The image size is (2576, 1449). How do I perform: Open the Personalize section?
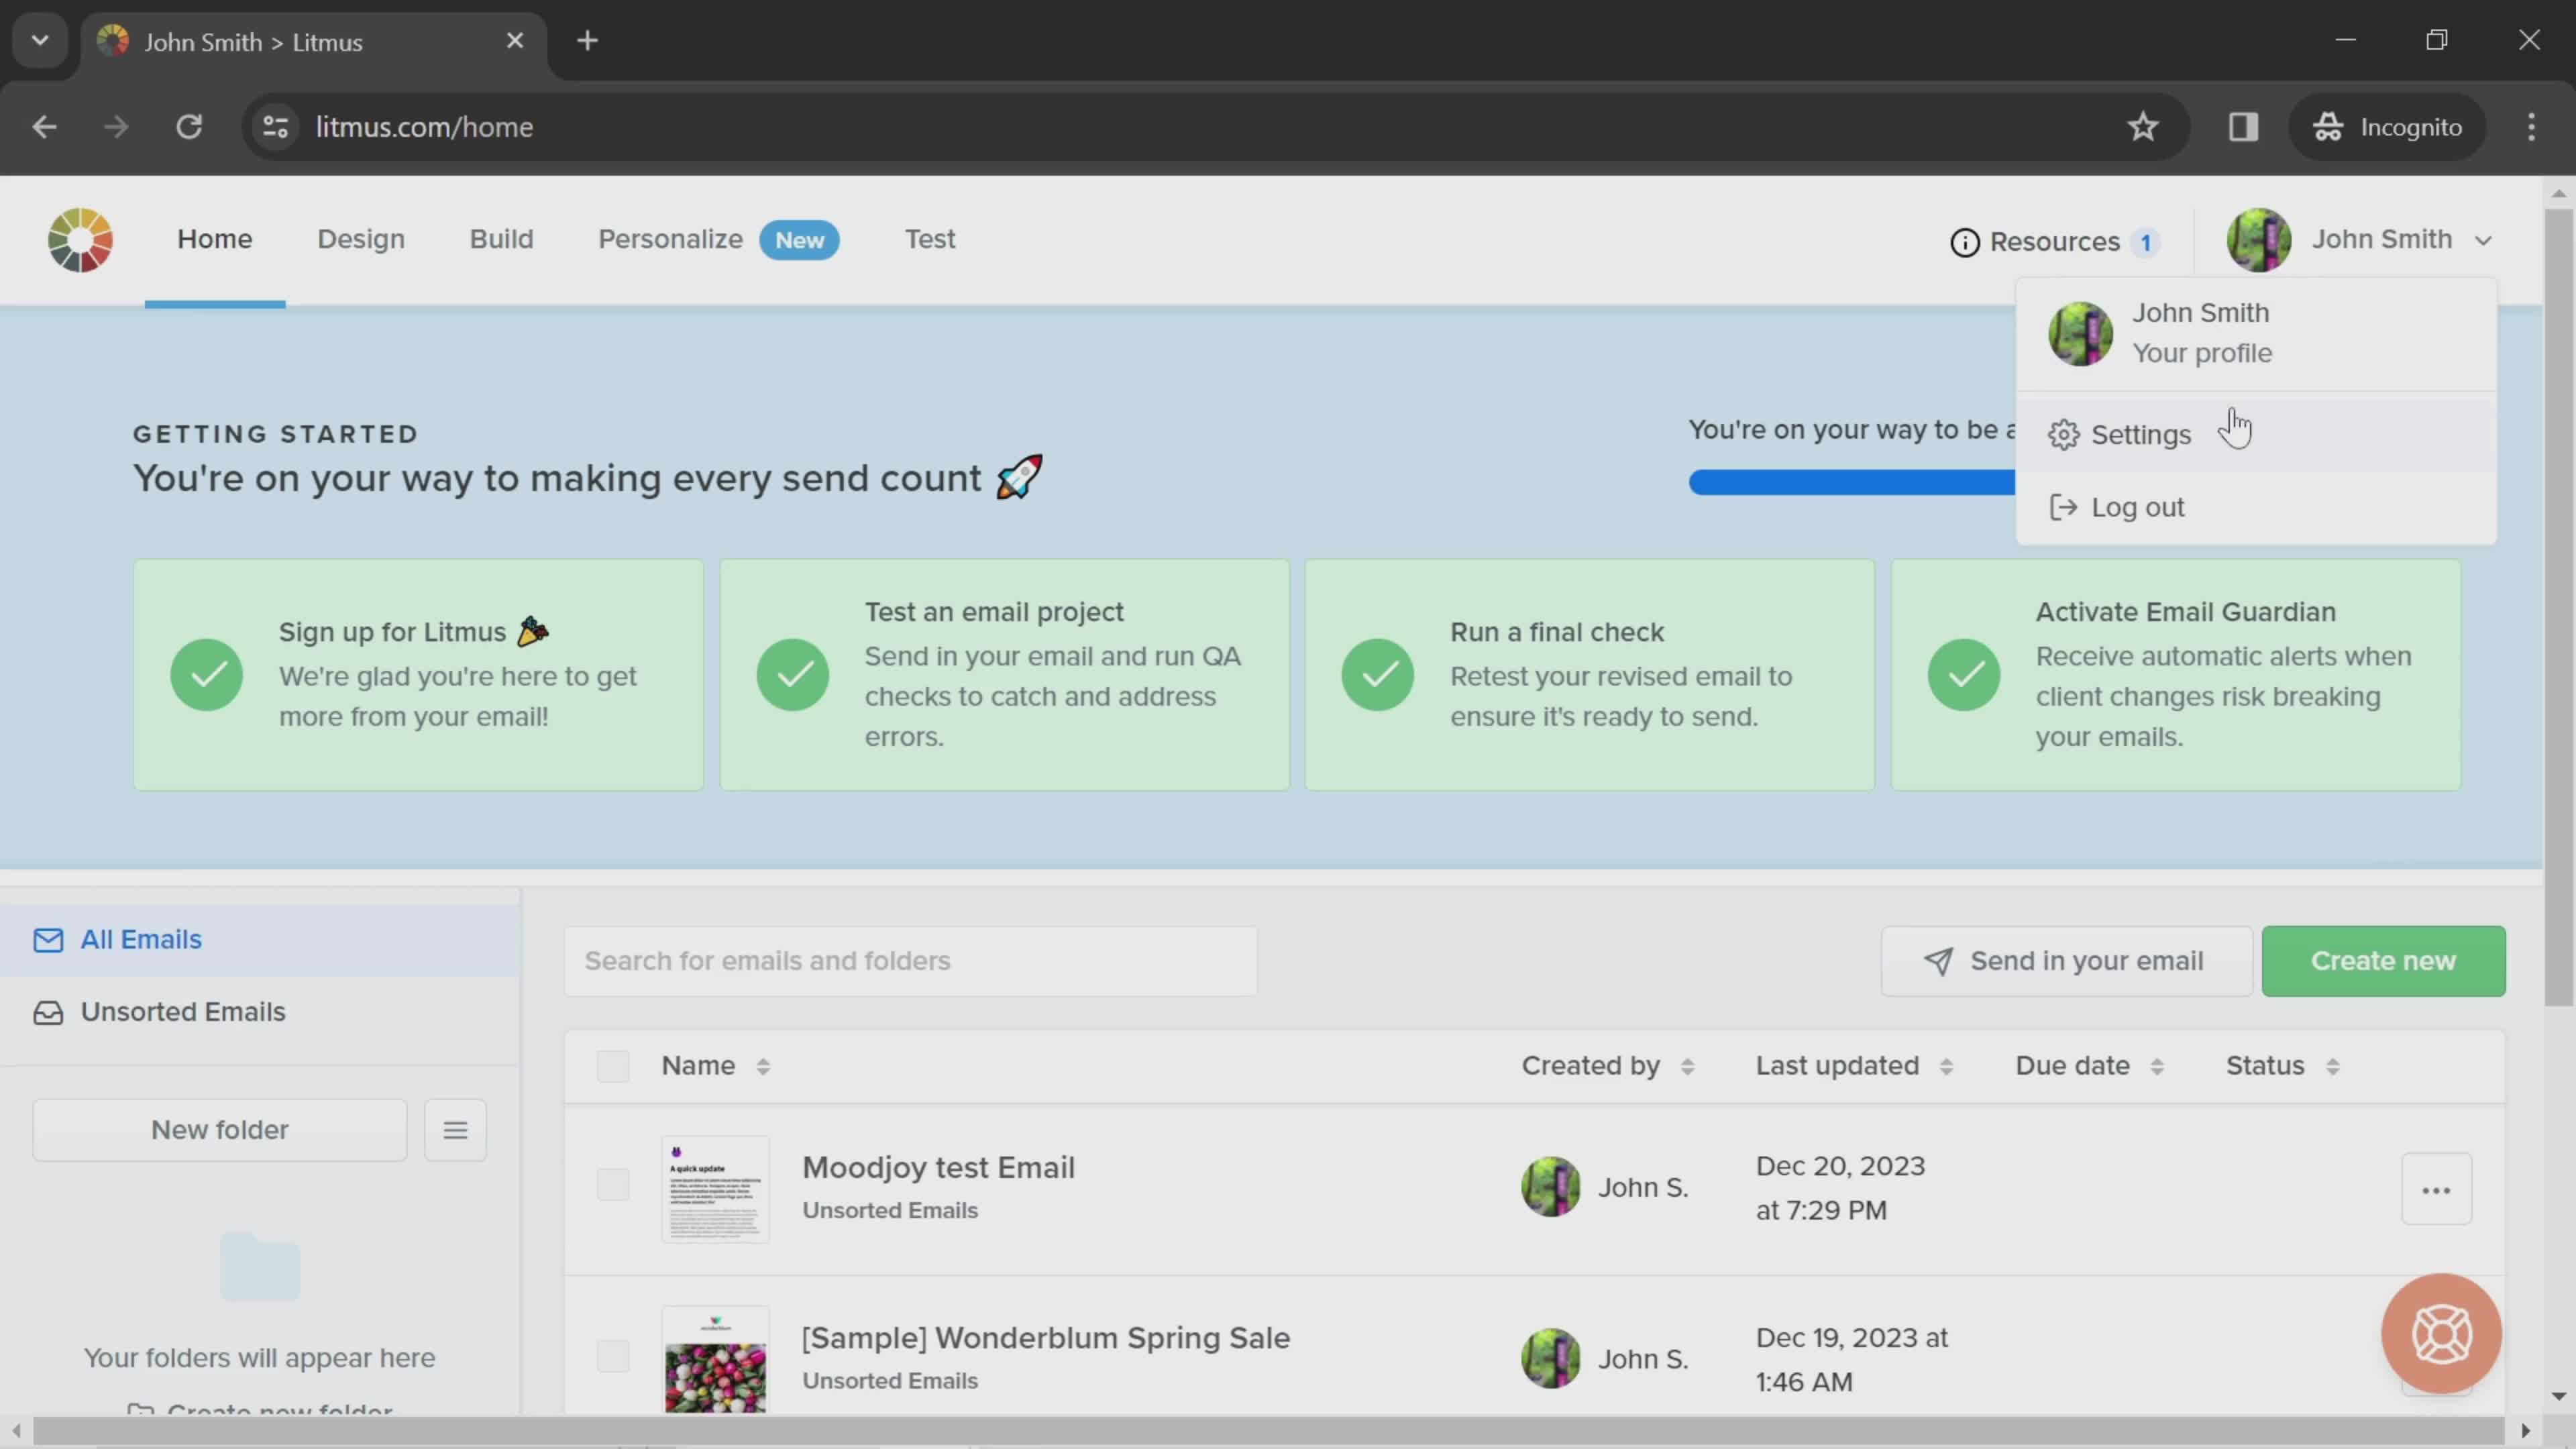coord(670,239)
